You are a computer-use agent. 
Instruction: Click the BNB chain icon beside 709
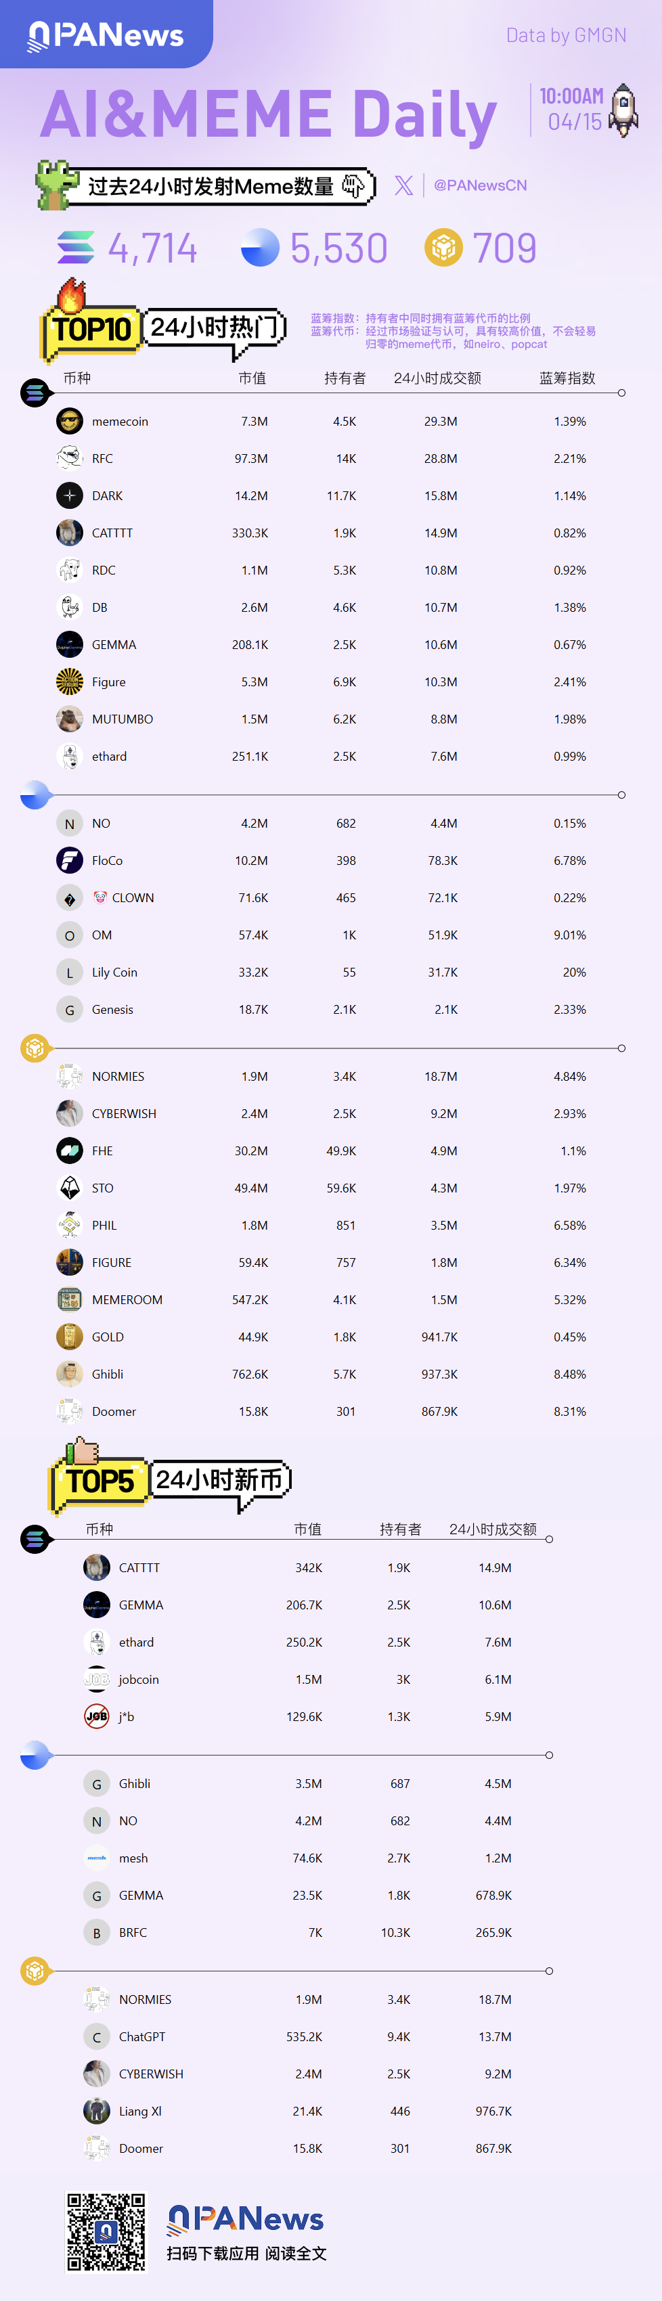443,248
